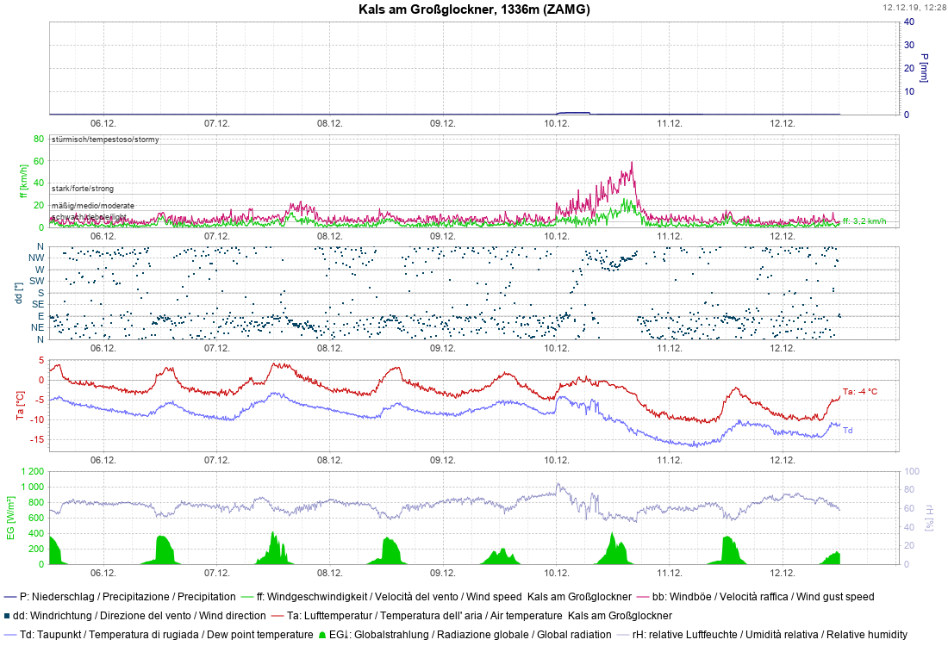Click the 'Ta [°C]' temperature axis title

click(x=20, y=405)
